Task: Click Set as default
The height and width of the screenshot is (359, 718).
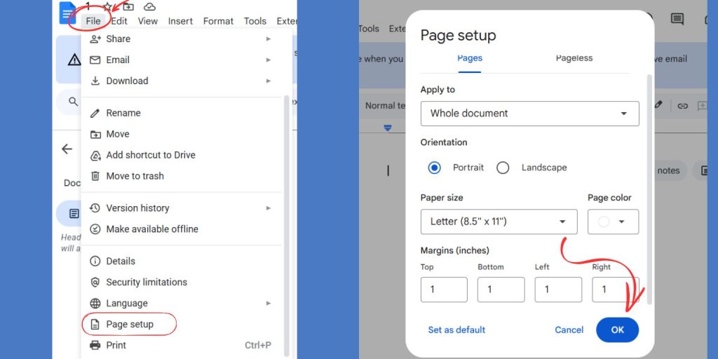Action: pos(456,330)
